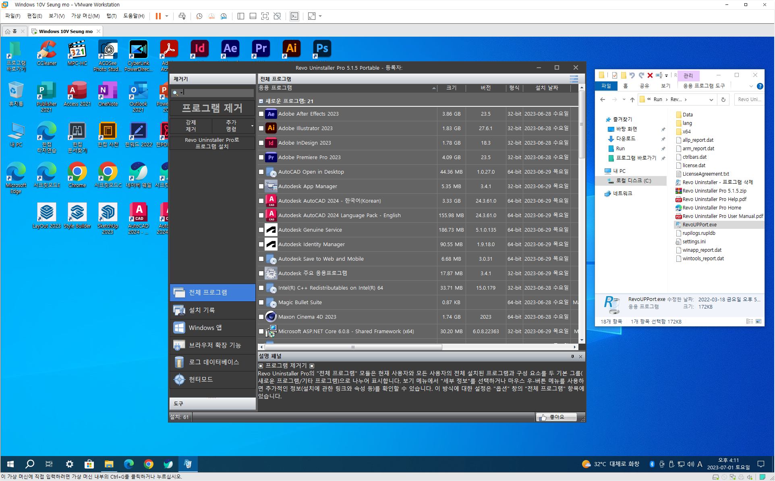
Task: Check the Maxon Cinema 4D 2023 checkbox
Action: (261, 317)
